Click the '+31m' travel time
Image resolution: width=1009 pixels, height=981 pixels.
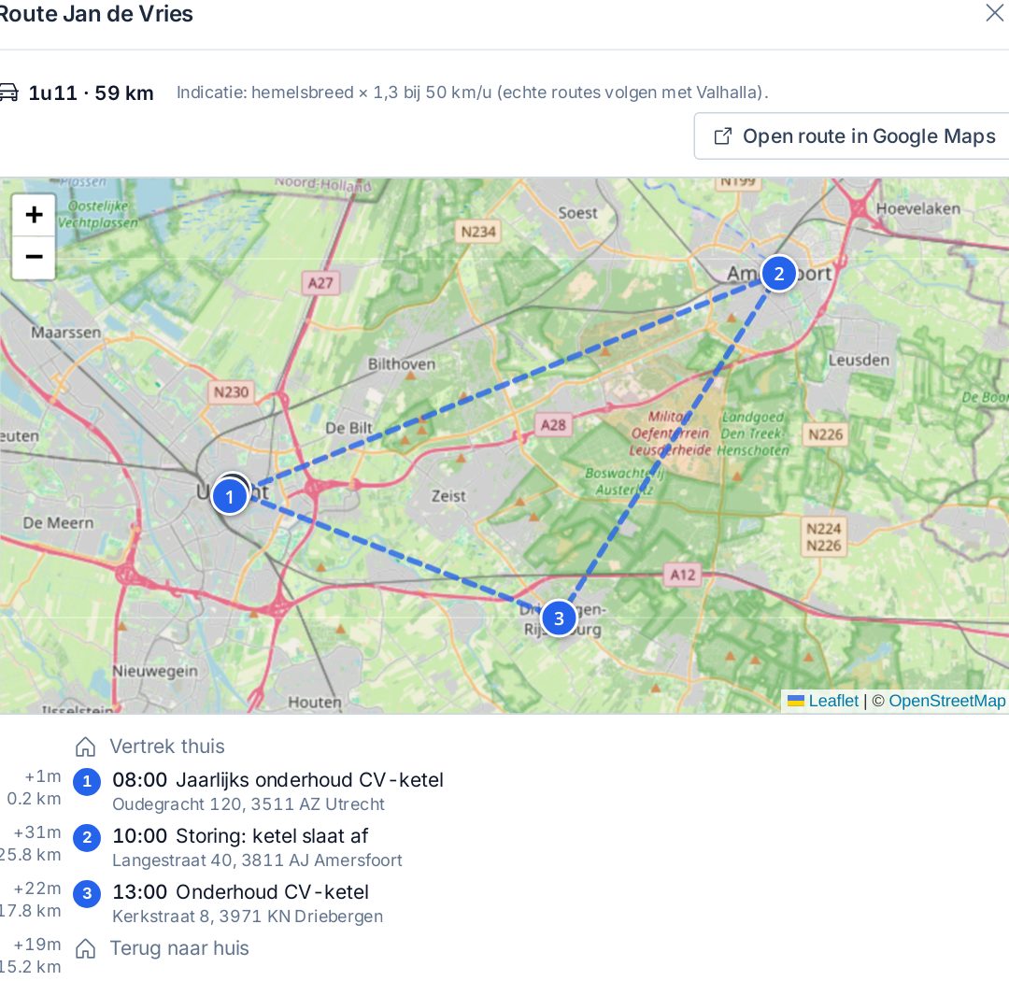[x=37, y=832]
